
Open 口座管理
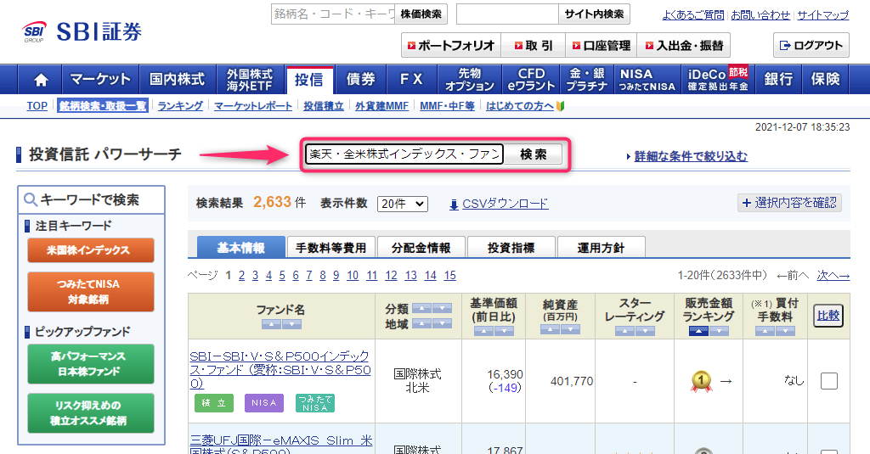click(x=602, y=46)
